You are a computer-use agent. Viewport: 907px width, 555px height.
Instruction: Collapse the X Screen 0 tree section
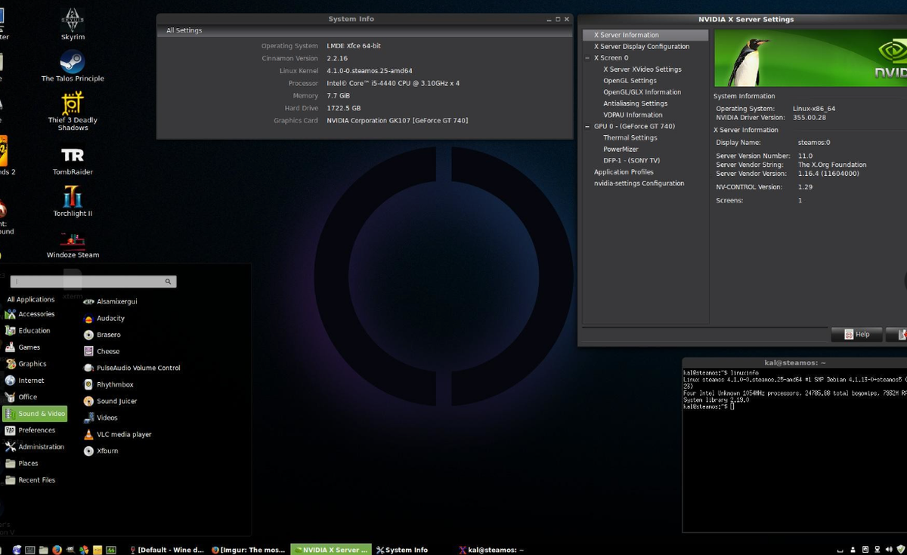coord(586,57)
